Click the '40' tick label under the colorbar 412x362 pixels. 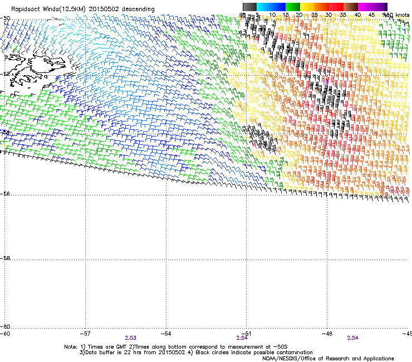tap(357, 15)
